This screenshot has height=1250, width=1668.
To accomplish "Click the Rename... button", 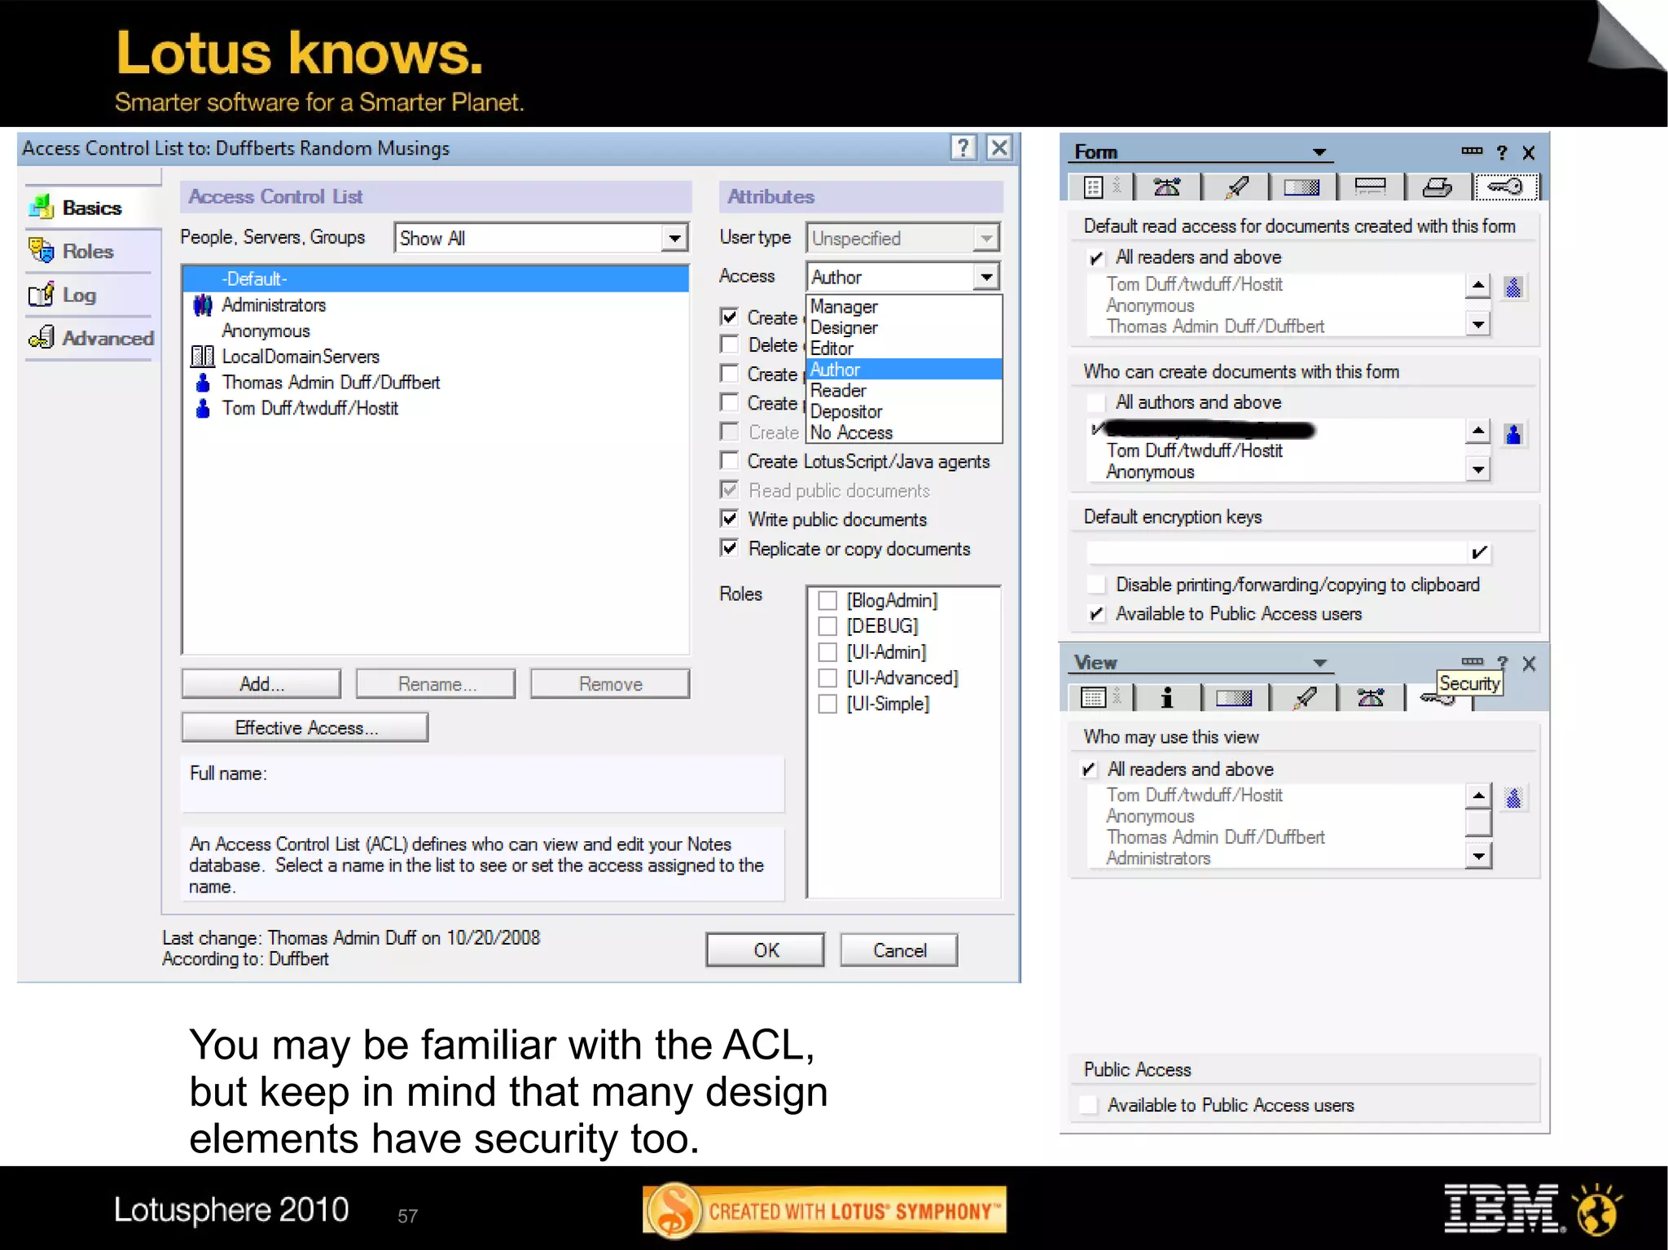I will (436, 684).
